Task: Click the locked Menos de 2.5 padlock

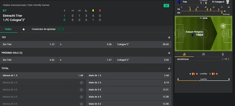Action: click(81, 83)
